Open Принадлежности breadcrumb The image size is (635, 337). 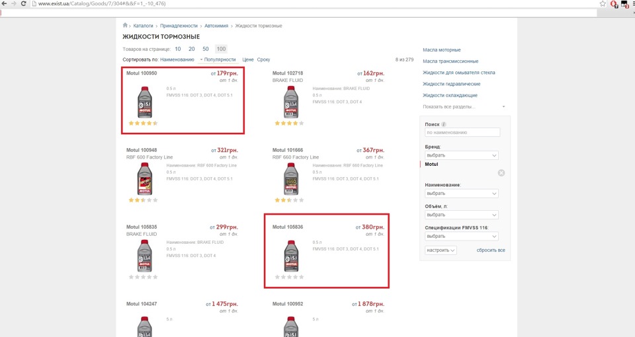point(179,26)
